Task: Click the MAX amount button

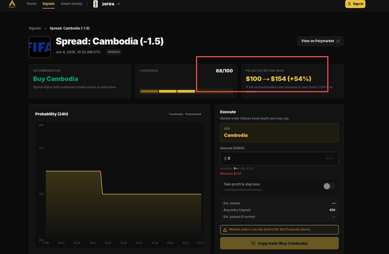Action: click(329, 159)
